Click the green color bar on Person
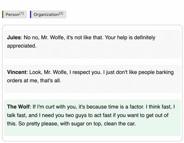This screenshot has width=184, height=143. click(x=3, y=14)
